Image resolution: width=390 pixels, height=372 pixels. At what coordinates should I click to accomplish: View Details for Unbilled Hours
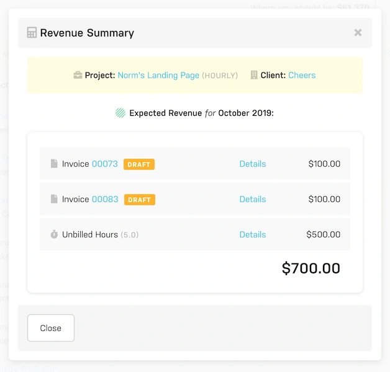click(253, 235)
